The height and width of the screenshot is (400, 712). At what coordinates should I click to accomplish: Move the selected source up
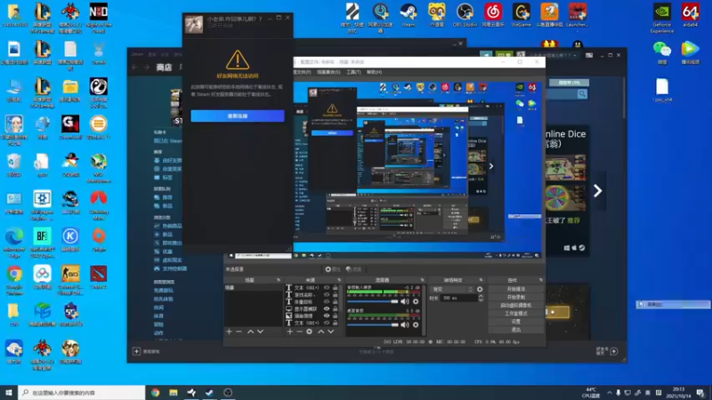321,332
